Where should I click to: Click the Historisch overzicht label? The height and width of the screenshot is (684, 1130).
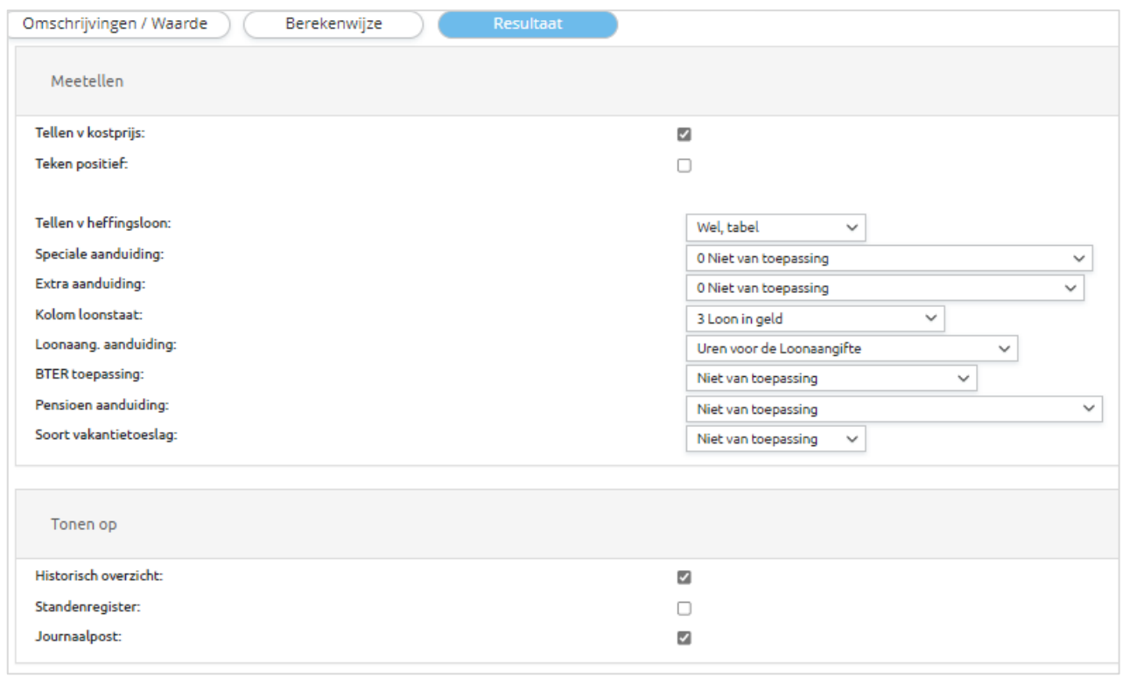[x=100, y=576]
